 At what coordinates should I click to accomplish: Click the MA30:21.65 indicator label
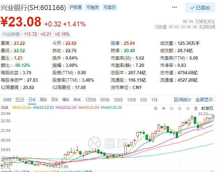(89, 107)
